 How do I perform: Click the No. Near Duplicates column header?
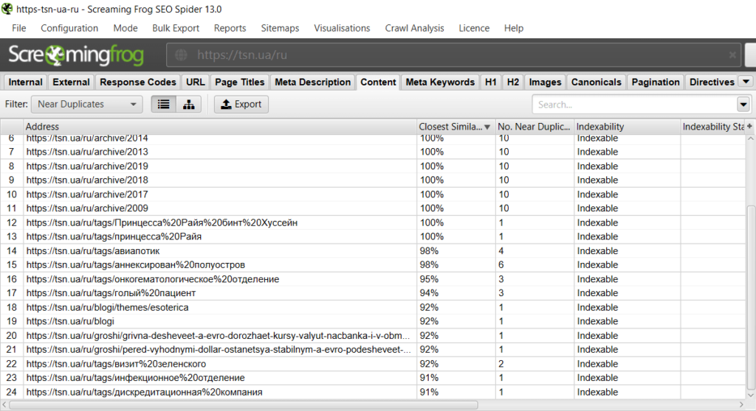tap(535, 127)
